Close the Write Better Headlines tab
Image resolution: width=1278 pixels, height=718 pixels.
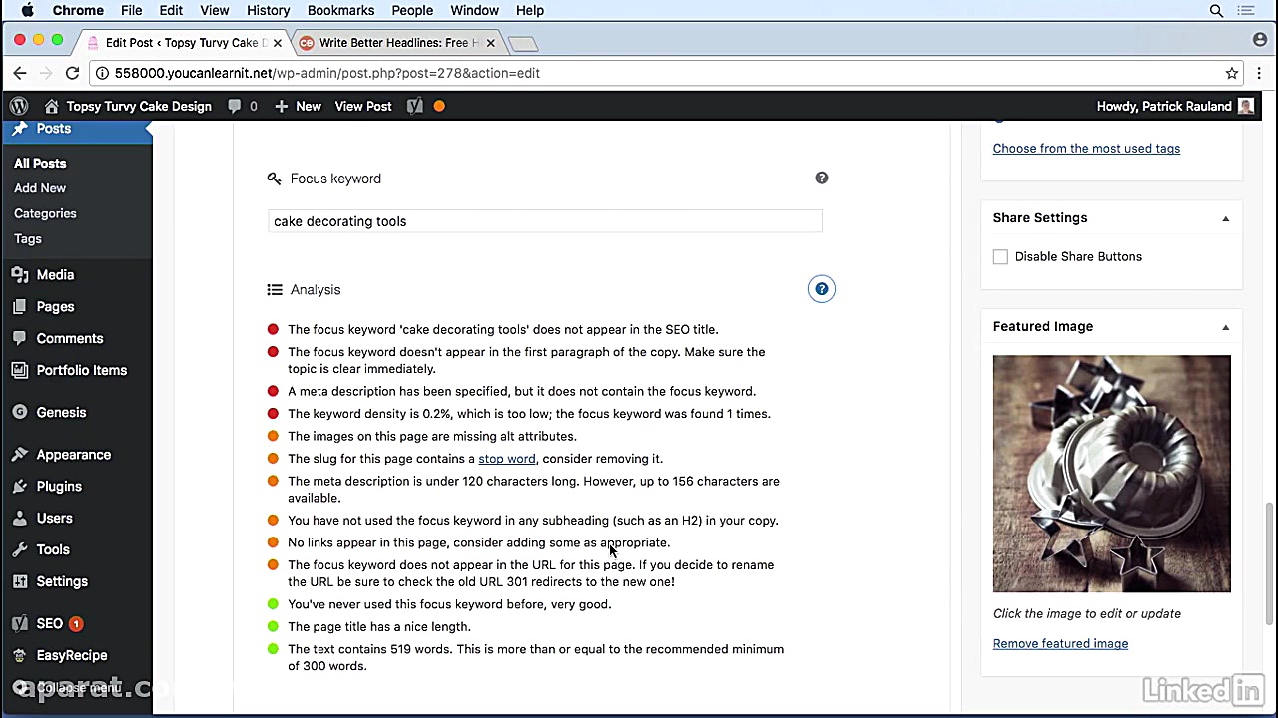pos(490,43)
